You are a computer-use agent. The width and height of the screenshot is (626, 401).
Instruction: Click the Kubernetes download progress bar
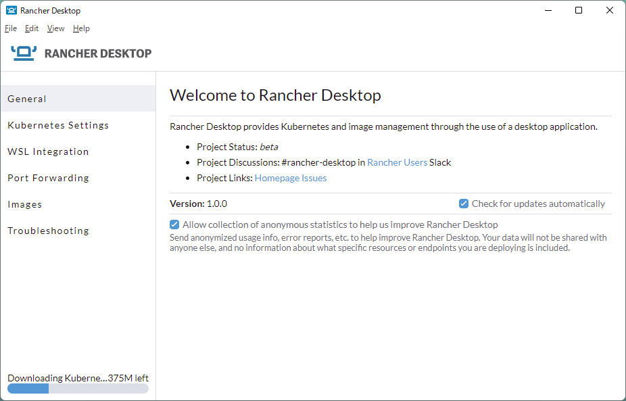[x=78, y=389]
